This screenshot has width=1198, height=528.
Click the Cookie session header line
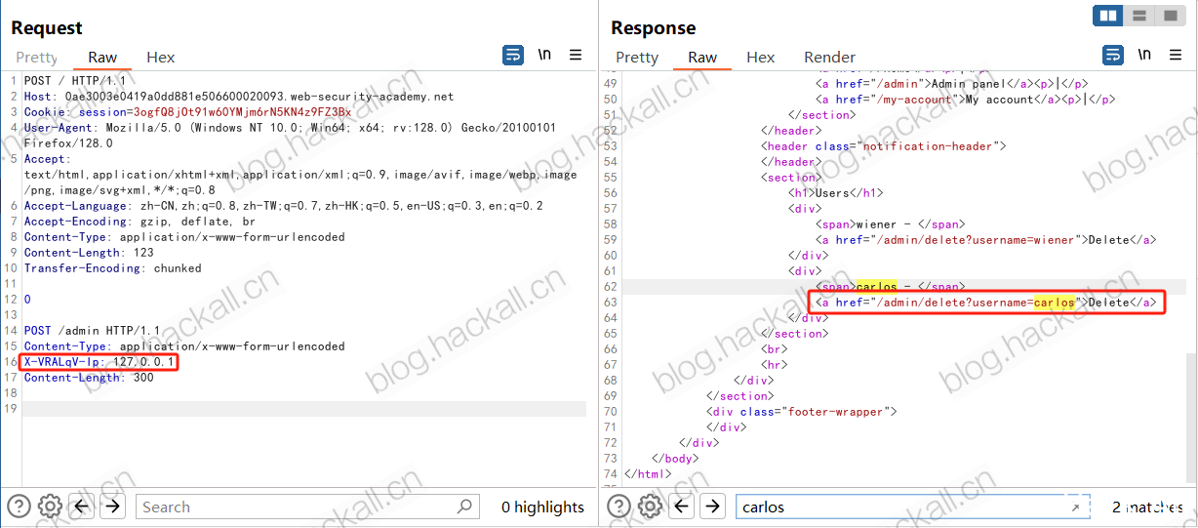click(187, 112)
